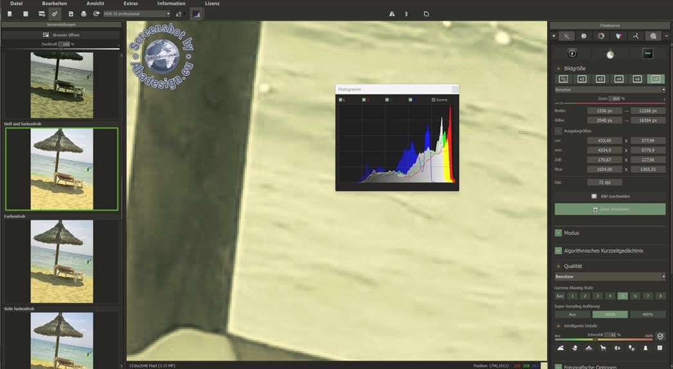Select the Sehr farbenfroh preset thumbnail
This screenshot has width=673, height=369.
pyautogui.click(x=62, y=340)
